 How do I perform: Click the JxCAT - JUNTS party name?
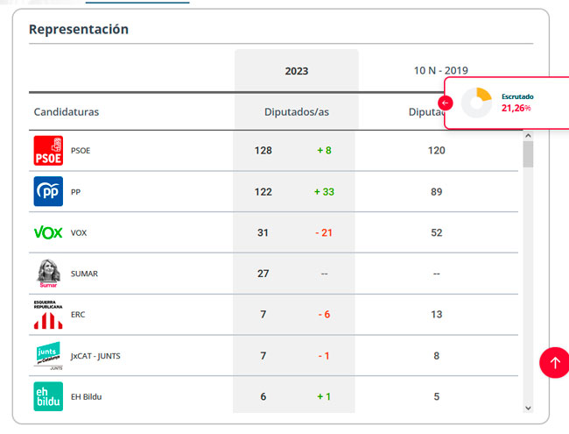pos(95,356)
